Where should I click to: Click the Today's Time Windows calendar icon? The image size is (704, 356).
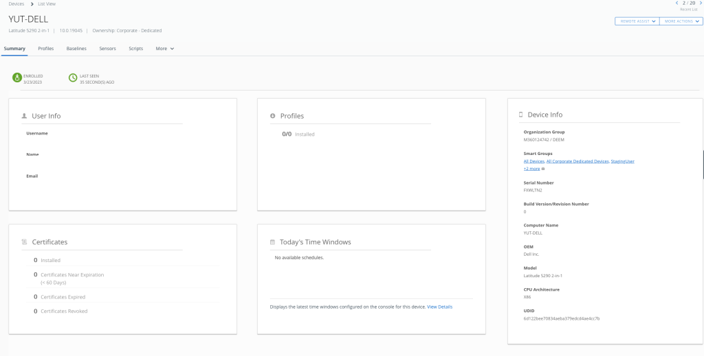coord(273,242)
